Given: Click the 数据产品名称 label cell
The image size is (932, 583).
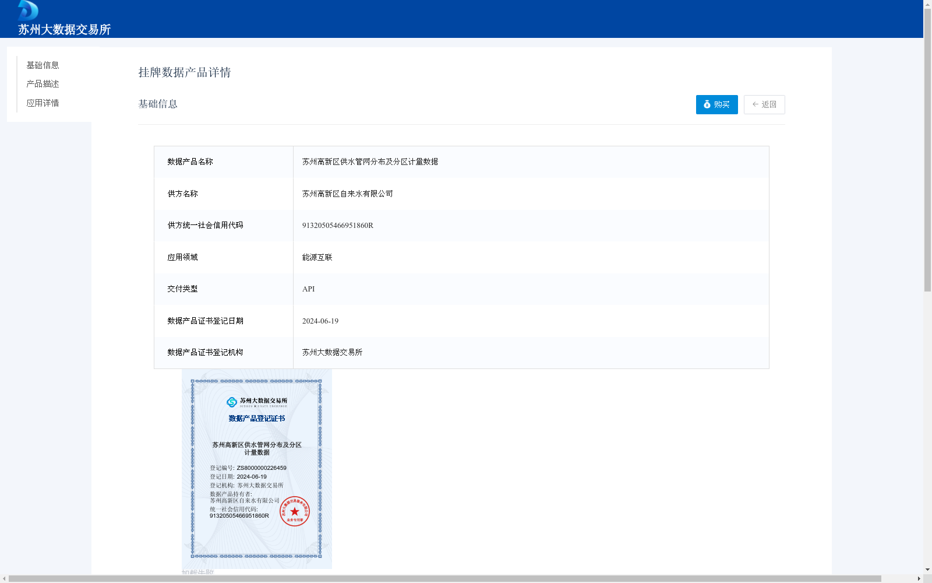Looking at the screenshot, I should point(224,162).
